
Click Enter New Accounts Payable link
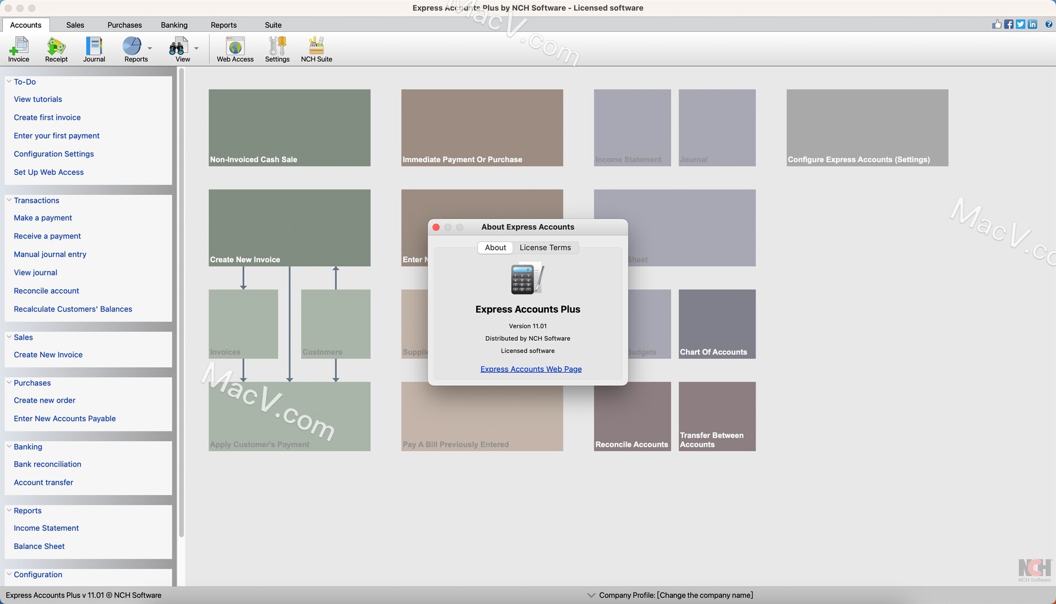tap(65, 418)
